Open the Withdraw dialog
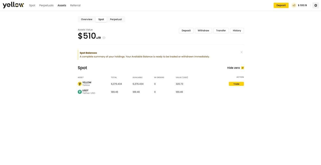 pyautogui.click(x=203, y=30)
